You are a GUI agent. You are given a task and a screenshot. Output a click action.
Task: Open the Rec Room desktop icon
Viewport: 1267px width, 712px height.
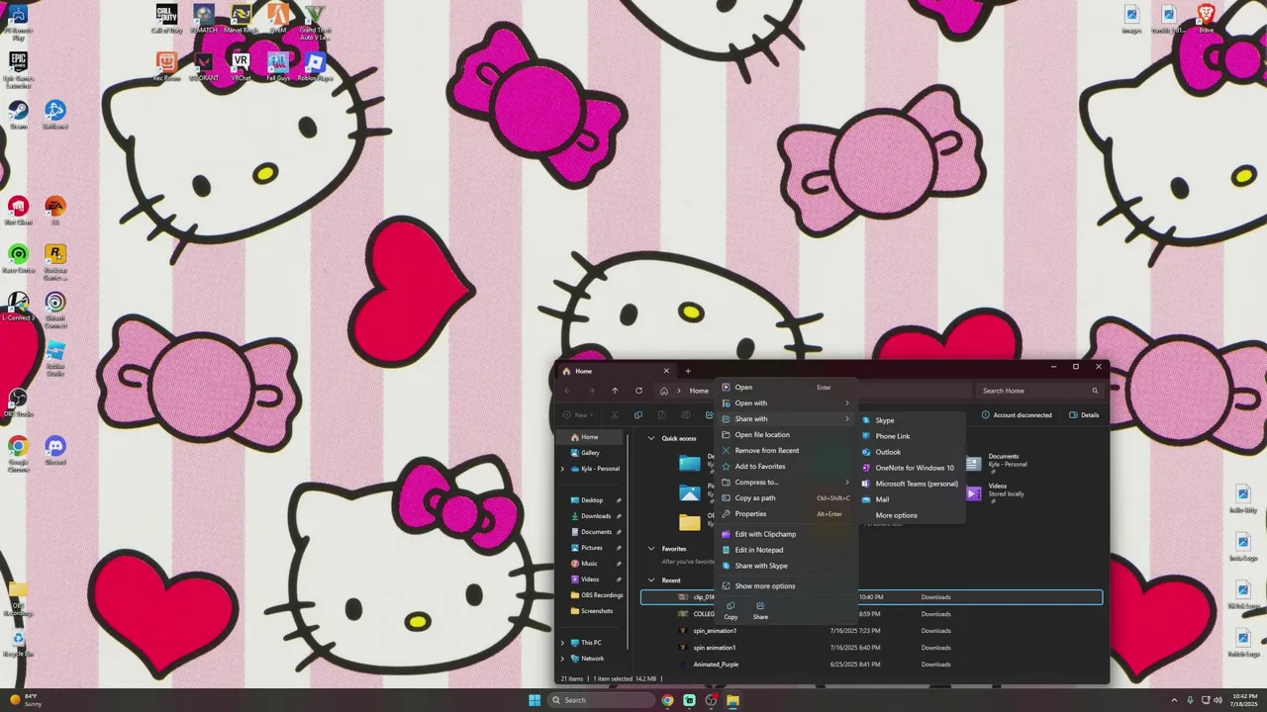point(166,66)
